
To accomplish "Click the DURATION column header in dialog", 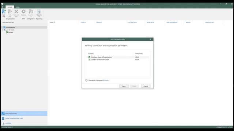I will 139,53.
